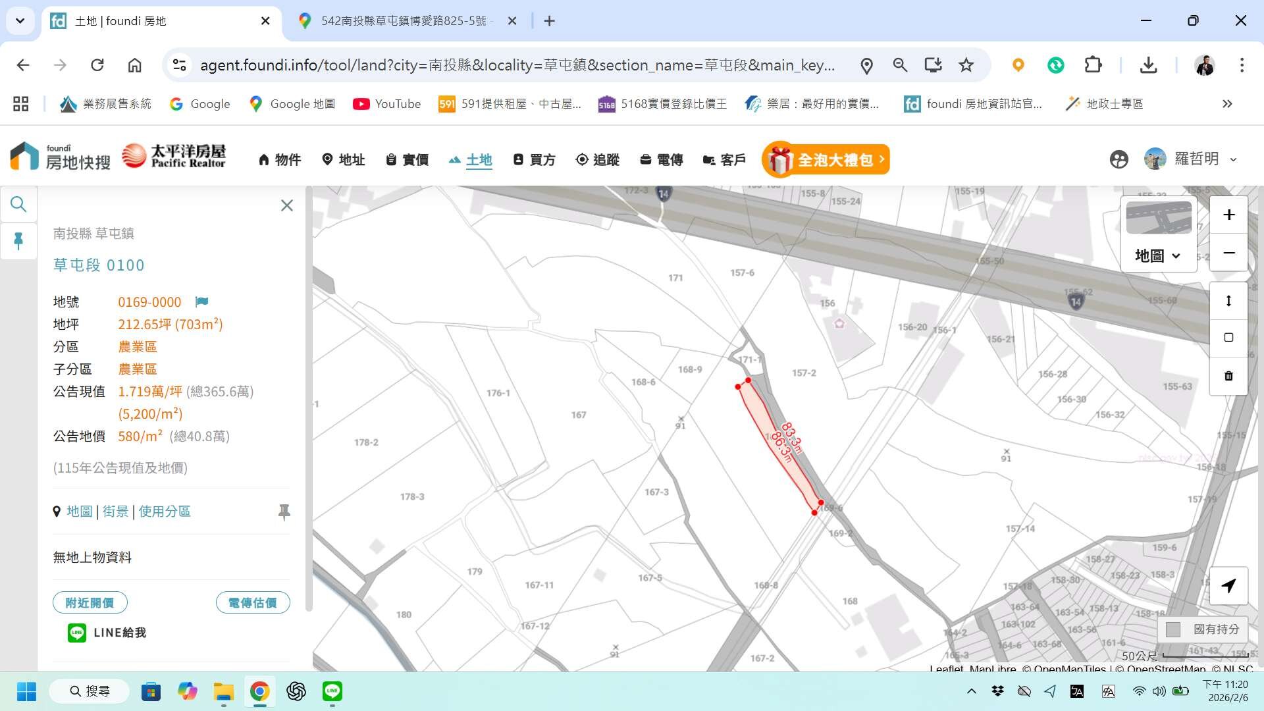This screenshot has width=1264, height=711.
Task: Click the 附近開價 button
Action: coord(90,602)
